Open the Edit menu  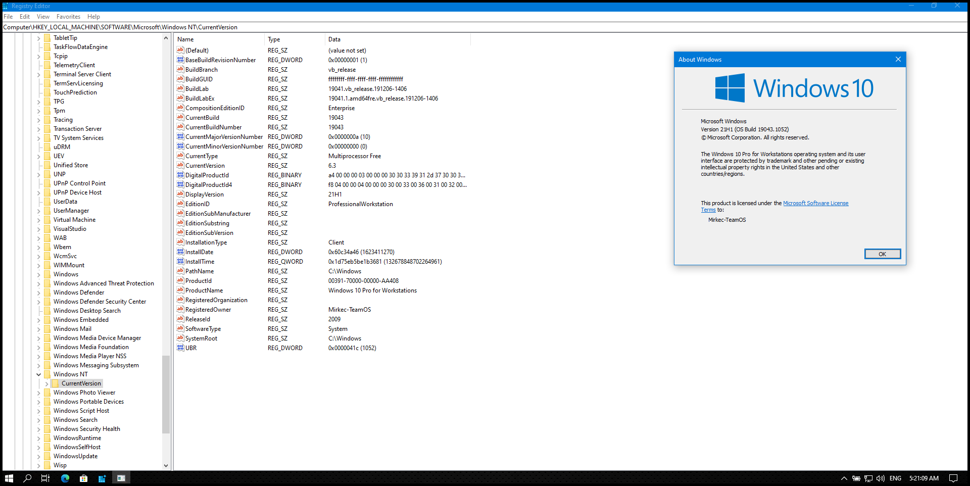coord(25,17)
